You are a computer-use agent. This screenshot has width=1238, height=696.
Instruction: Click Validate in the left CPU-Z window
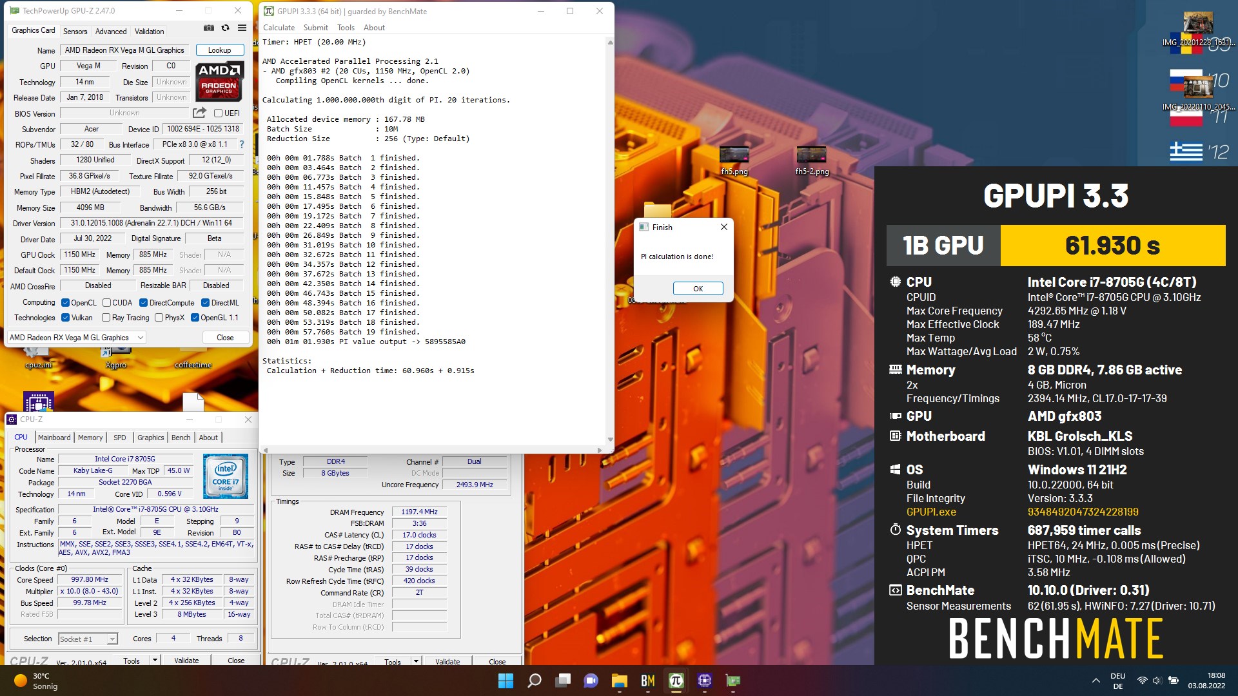coord(186,661)
